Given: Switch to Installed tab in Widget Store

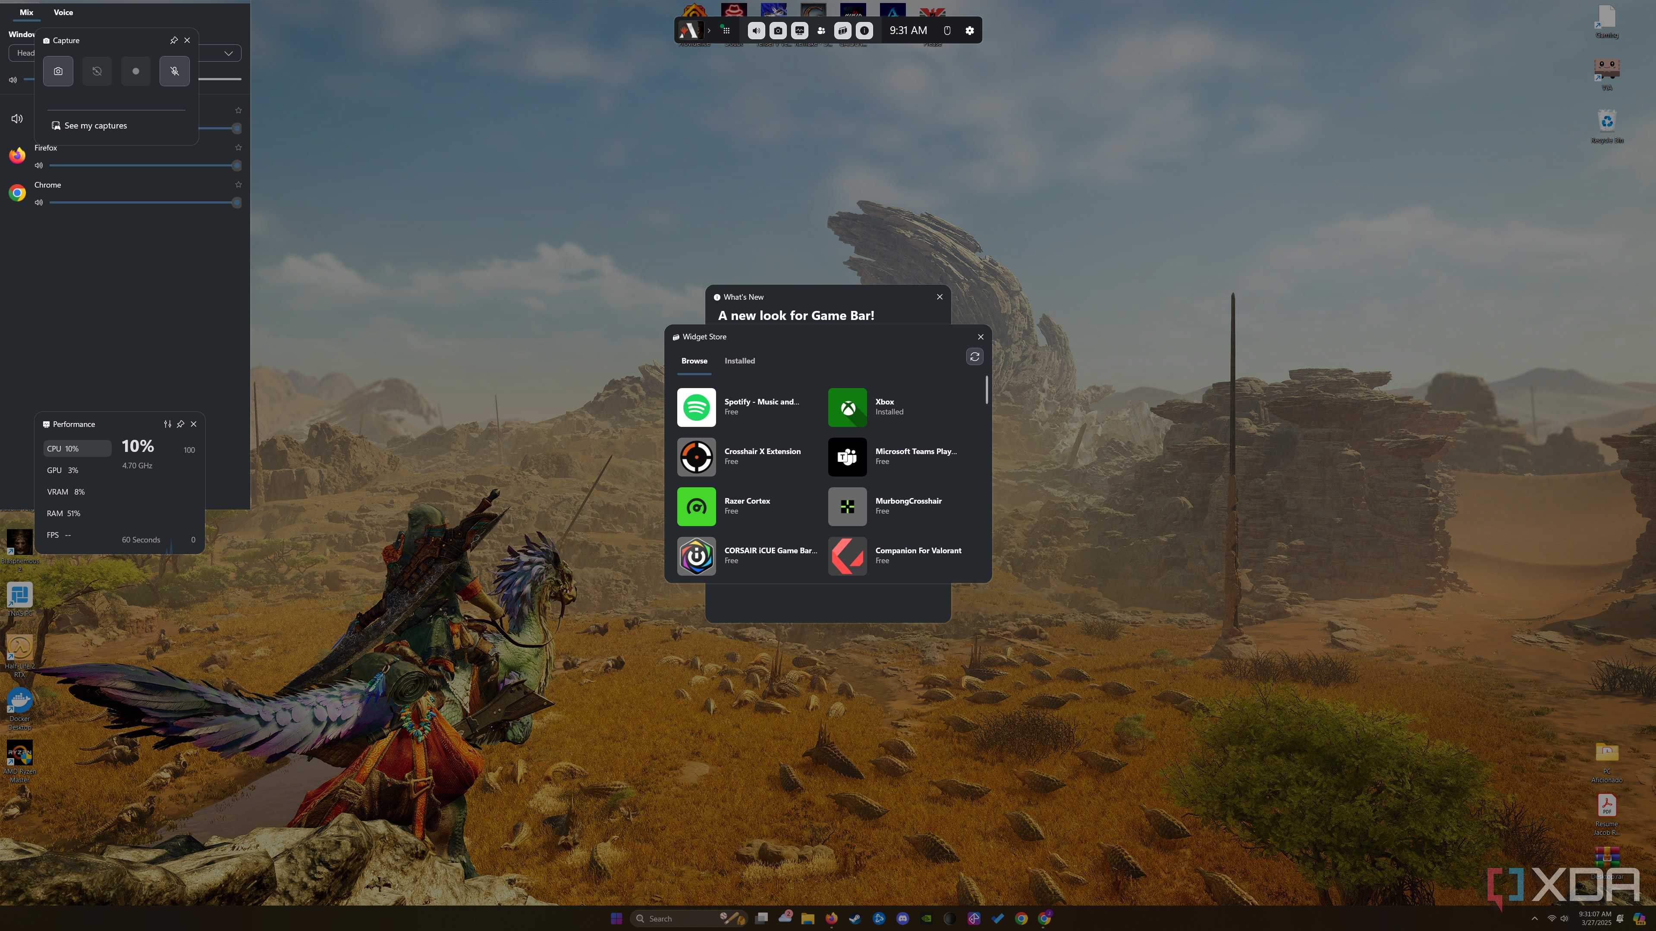Looking at the screenshot, I should tap(739, 360).
